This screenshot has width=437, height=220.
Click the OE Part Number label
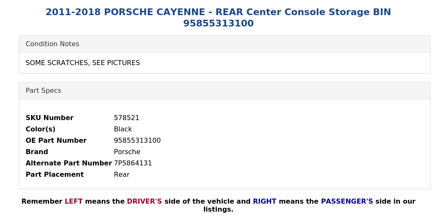point(56,140)
